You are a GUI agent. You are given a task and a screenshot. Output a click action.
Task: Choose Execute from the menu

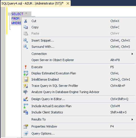coord(79,67)
